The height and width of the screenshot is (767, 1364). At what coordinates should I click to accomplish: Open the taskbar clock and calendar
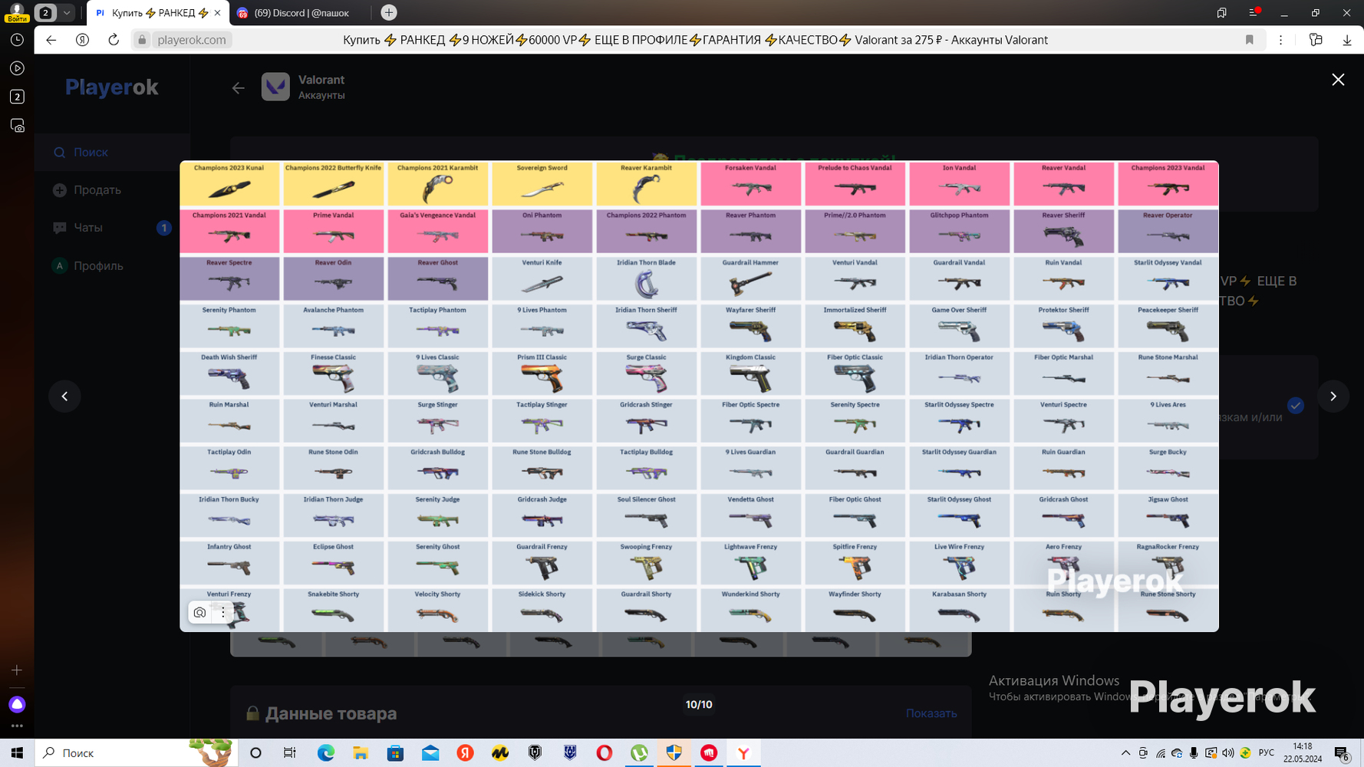1303,753
